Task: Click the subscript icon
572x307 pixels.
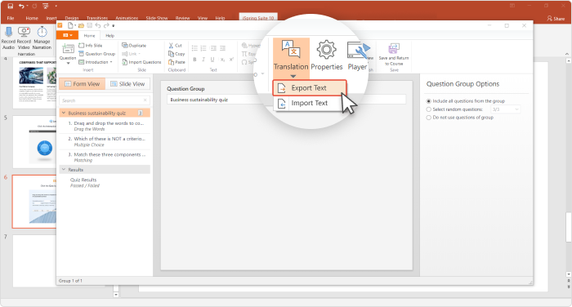Action: (222, 60)
